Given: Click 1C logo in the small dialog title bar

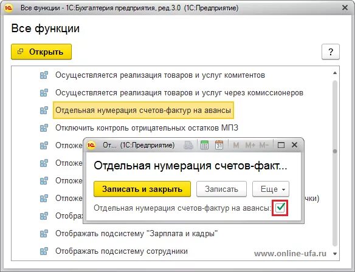Looking at the screenshot, I should (91, 145).
